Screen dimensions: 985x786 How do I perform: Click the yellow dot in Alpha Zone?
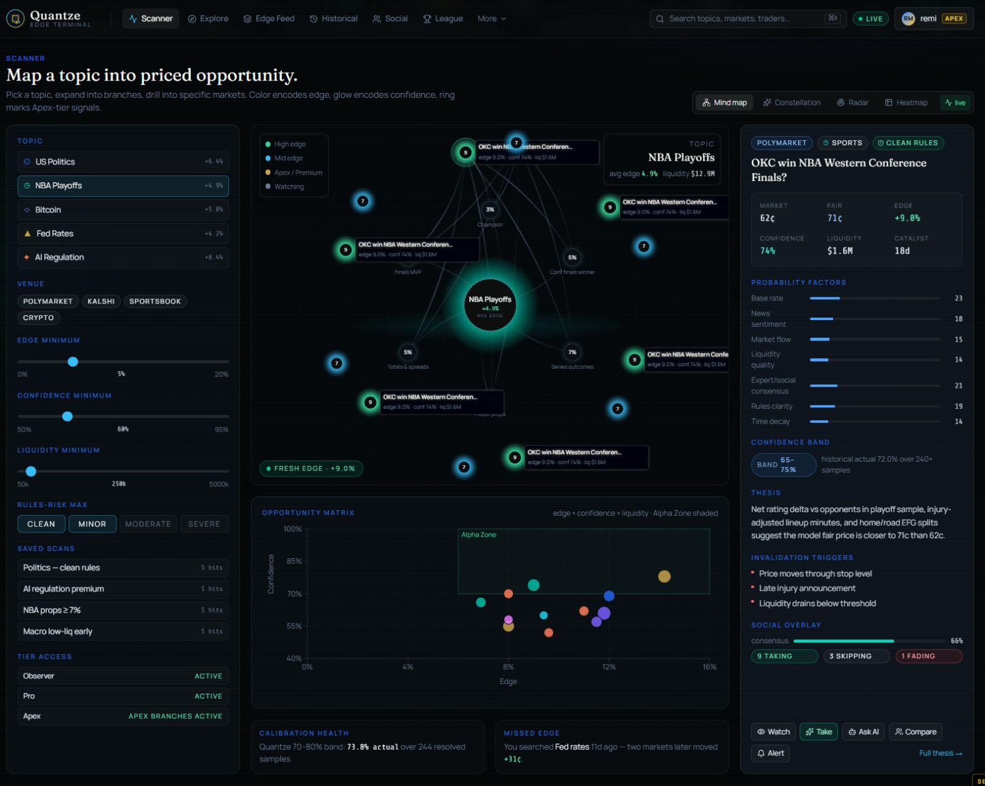tap(664, 577)
